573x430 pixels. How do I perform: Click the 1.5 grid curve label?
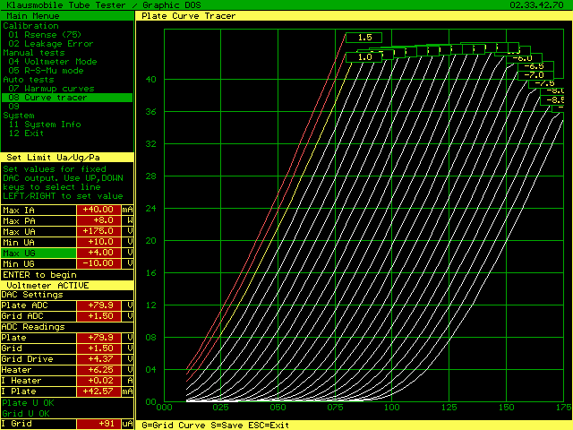click(364, 38)
